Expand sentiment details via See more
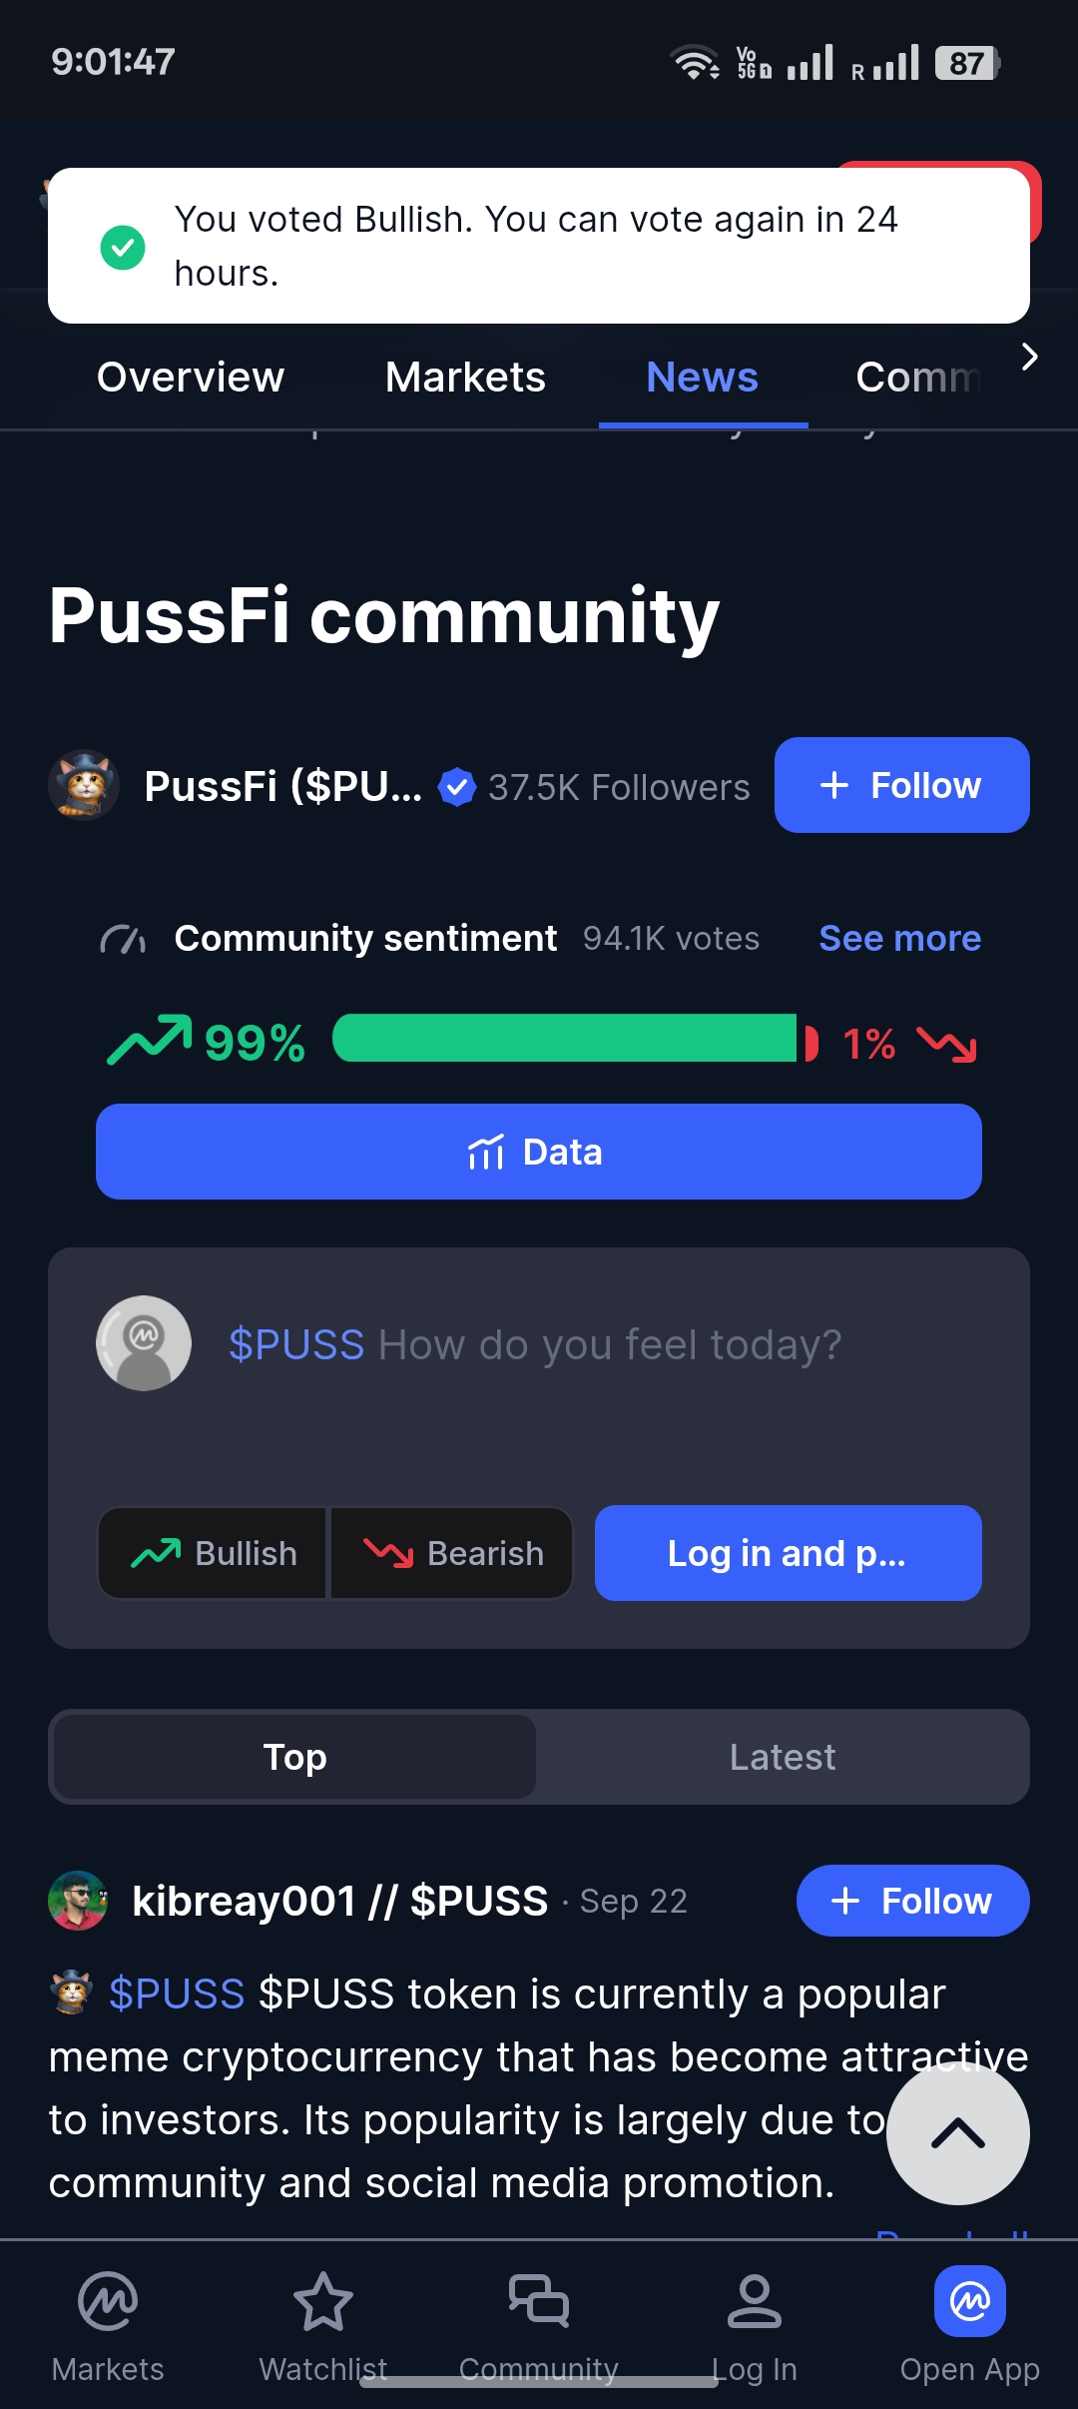This screenshot has width=1078, height=2409. pyautogui.click(x=900, y=938)
